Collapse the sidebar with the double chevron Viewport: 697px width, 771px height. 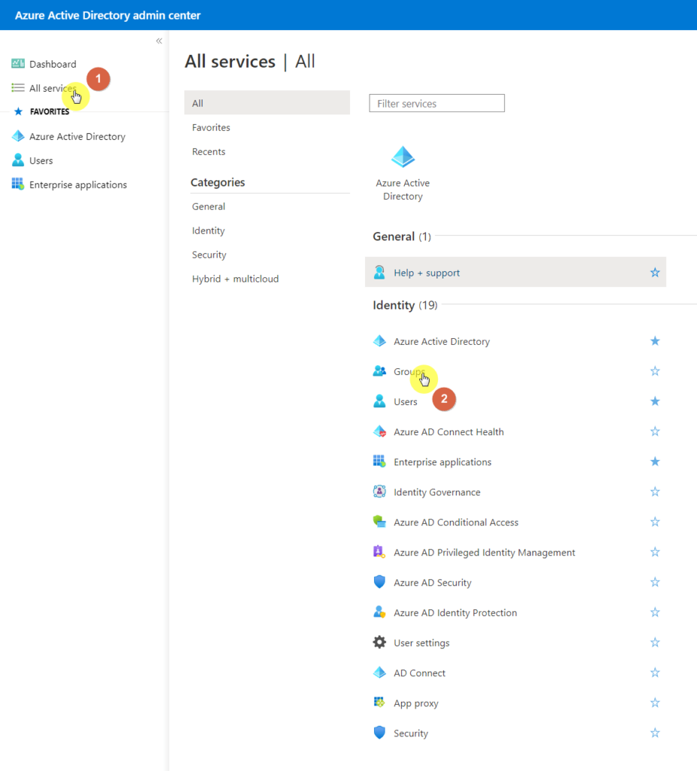pos(159,41)
